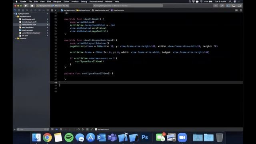Open the Breakpoint navigator icon
The width and height of the screenshot is (256, 144).
(x=44, y=10)
